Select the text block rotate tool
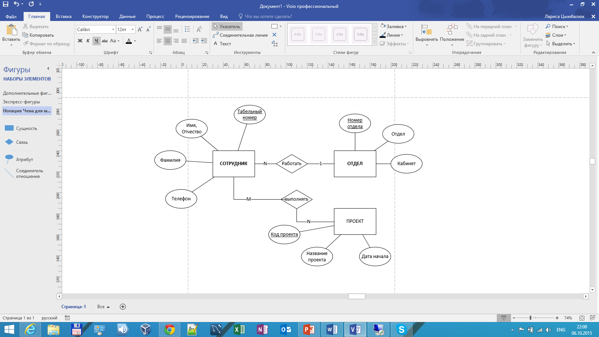This screenshot has width=599, height=337. [x=274, y=44]
